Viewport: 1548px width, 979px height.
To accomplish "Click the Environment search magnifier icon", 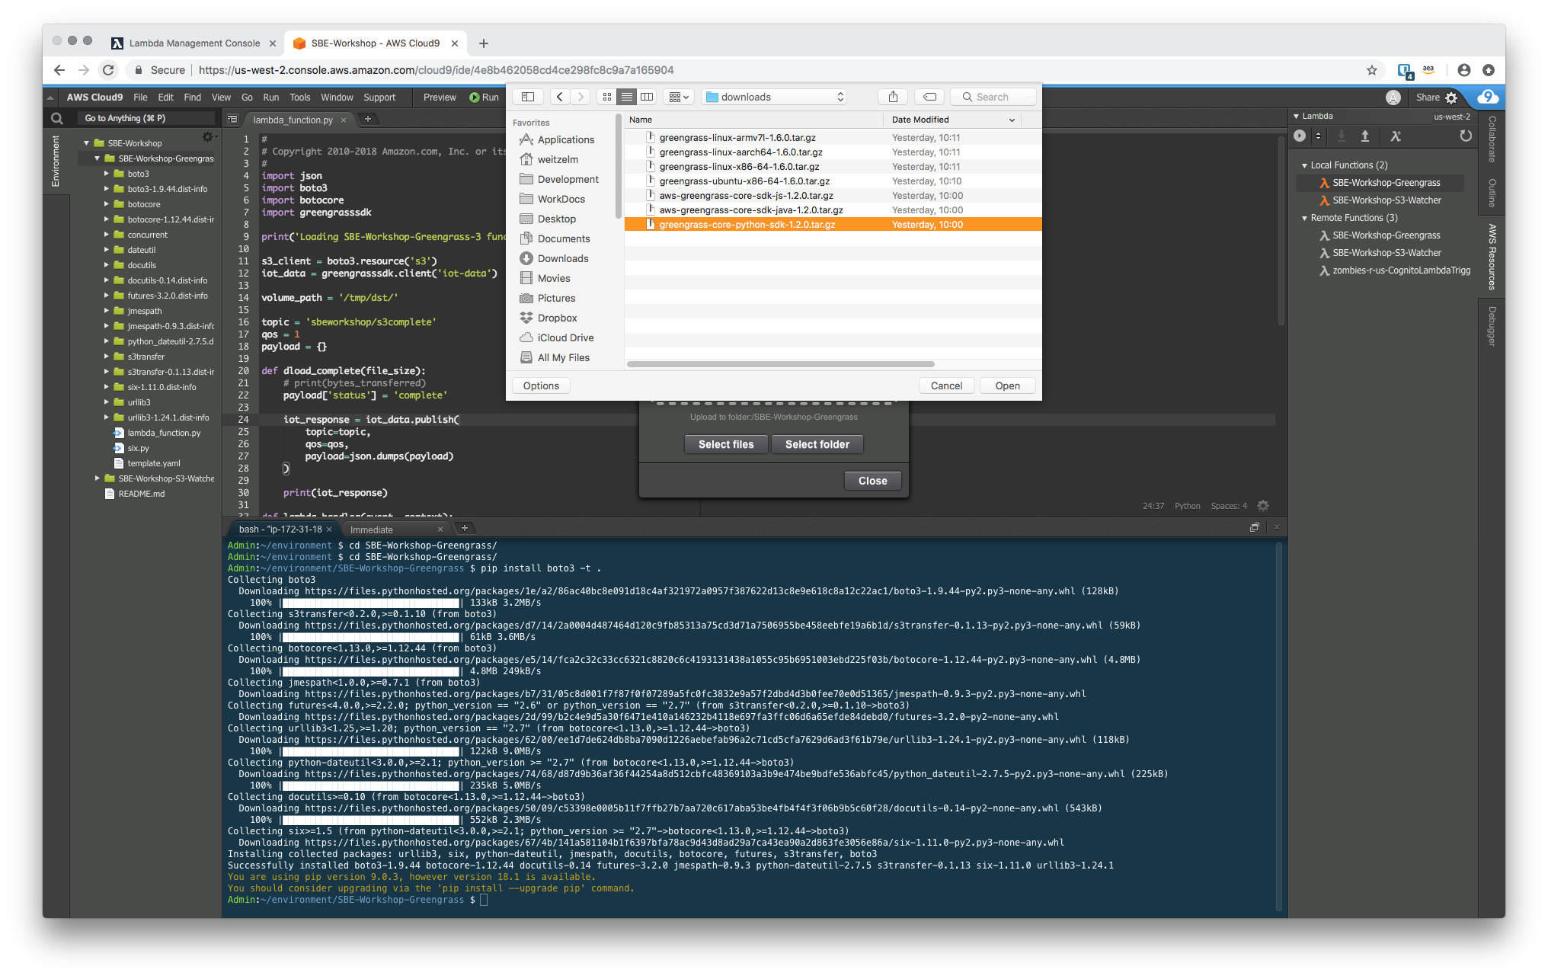I will (56, 118).
